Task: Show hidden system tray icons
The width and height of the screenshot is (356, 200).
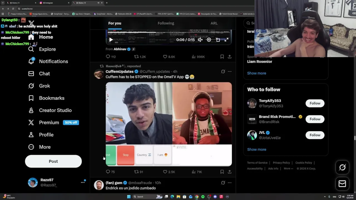Action: coord(325,197)
